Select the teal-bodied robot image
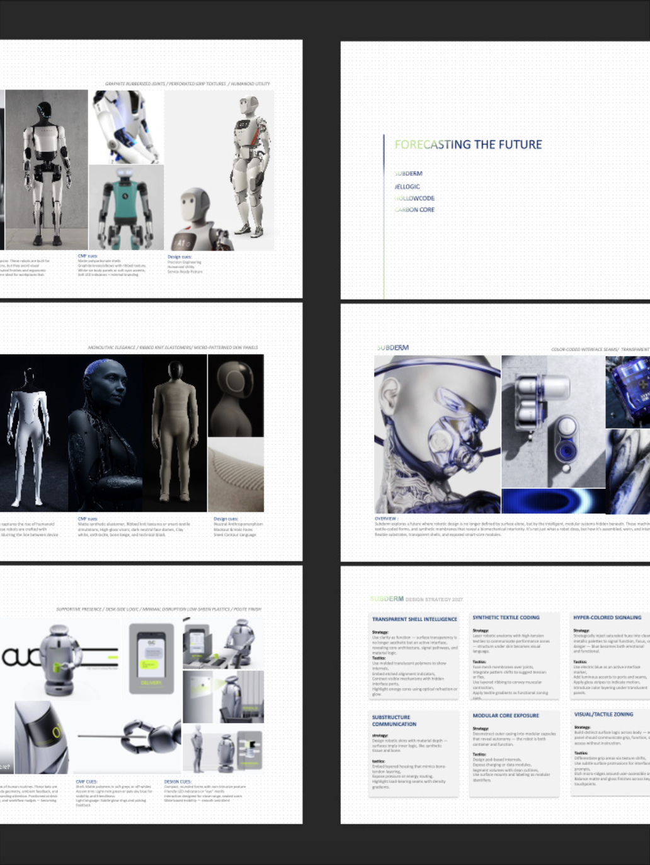 (126, 208)
